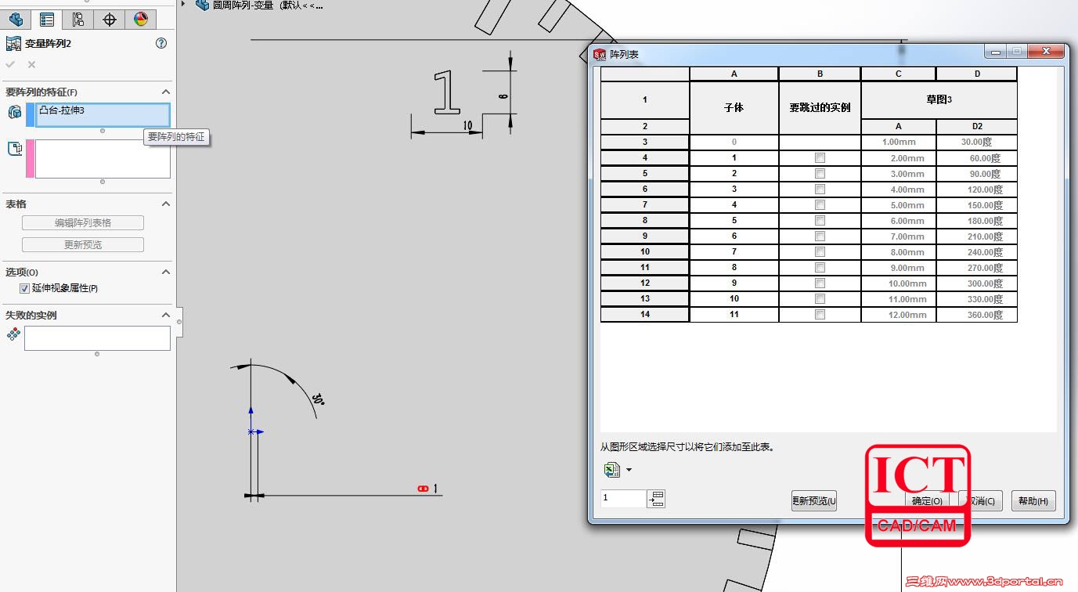Viewport: 1078px width, 592px height.
Task: Check skip-instance box for instance 2
Action: [820, 174]
